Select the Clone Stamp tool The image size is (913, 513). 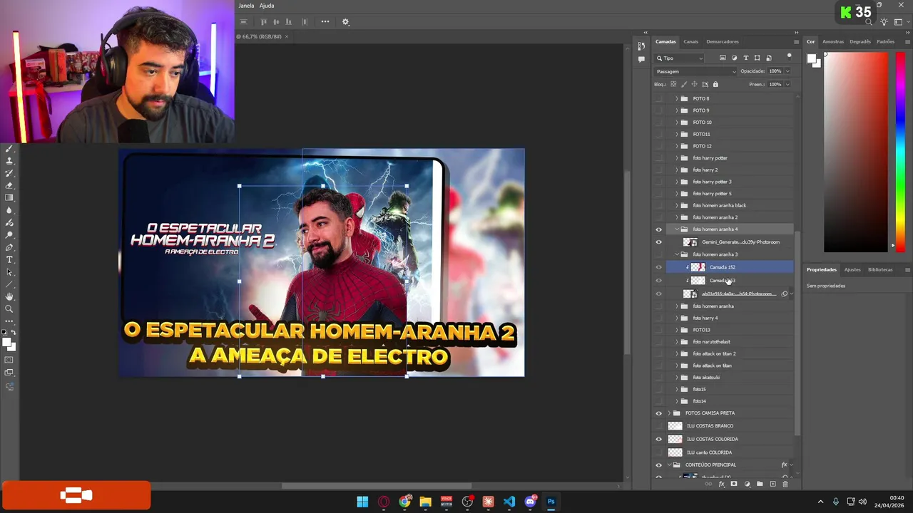coord(9,161)
